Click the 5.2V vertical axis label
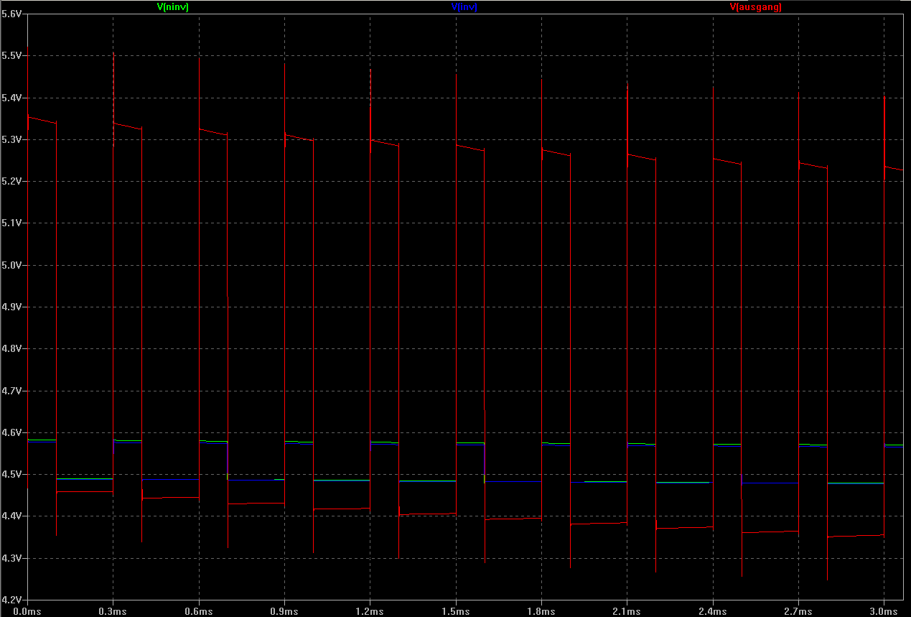 11,182
